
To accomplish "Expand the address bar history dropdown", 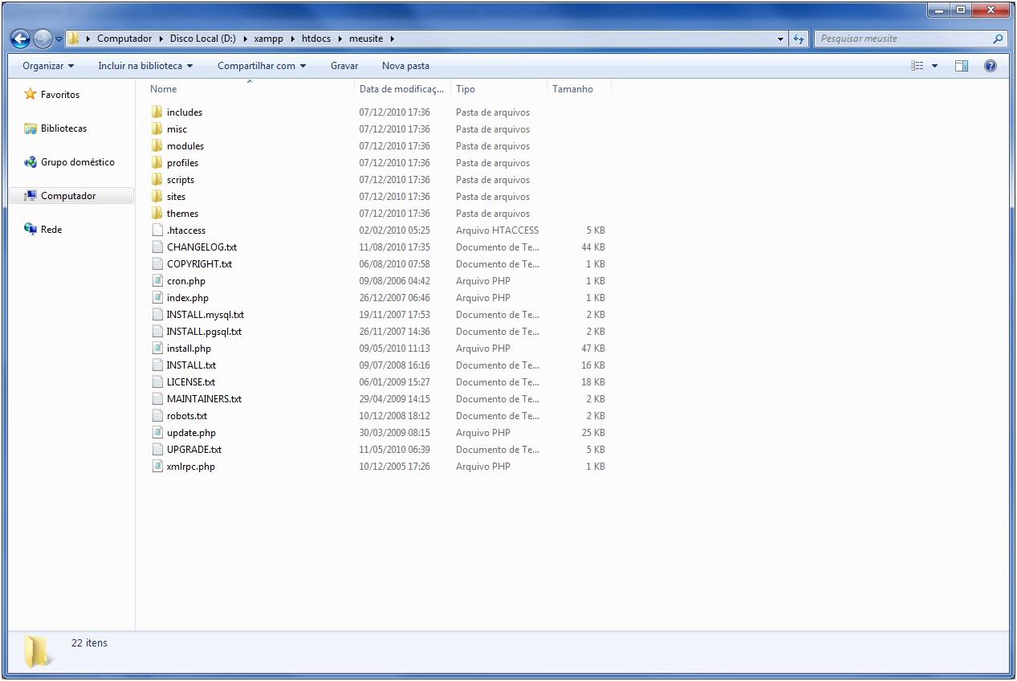I will [781, 39].
